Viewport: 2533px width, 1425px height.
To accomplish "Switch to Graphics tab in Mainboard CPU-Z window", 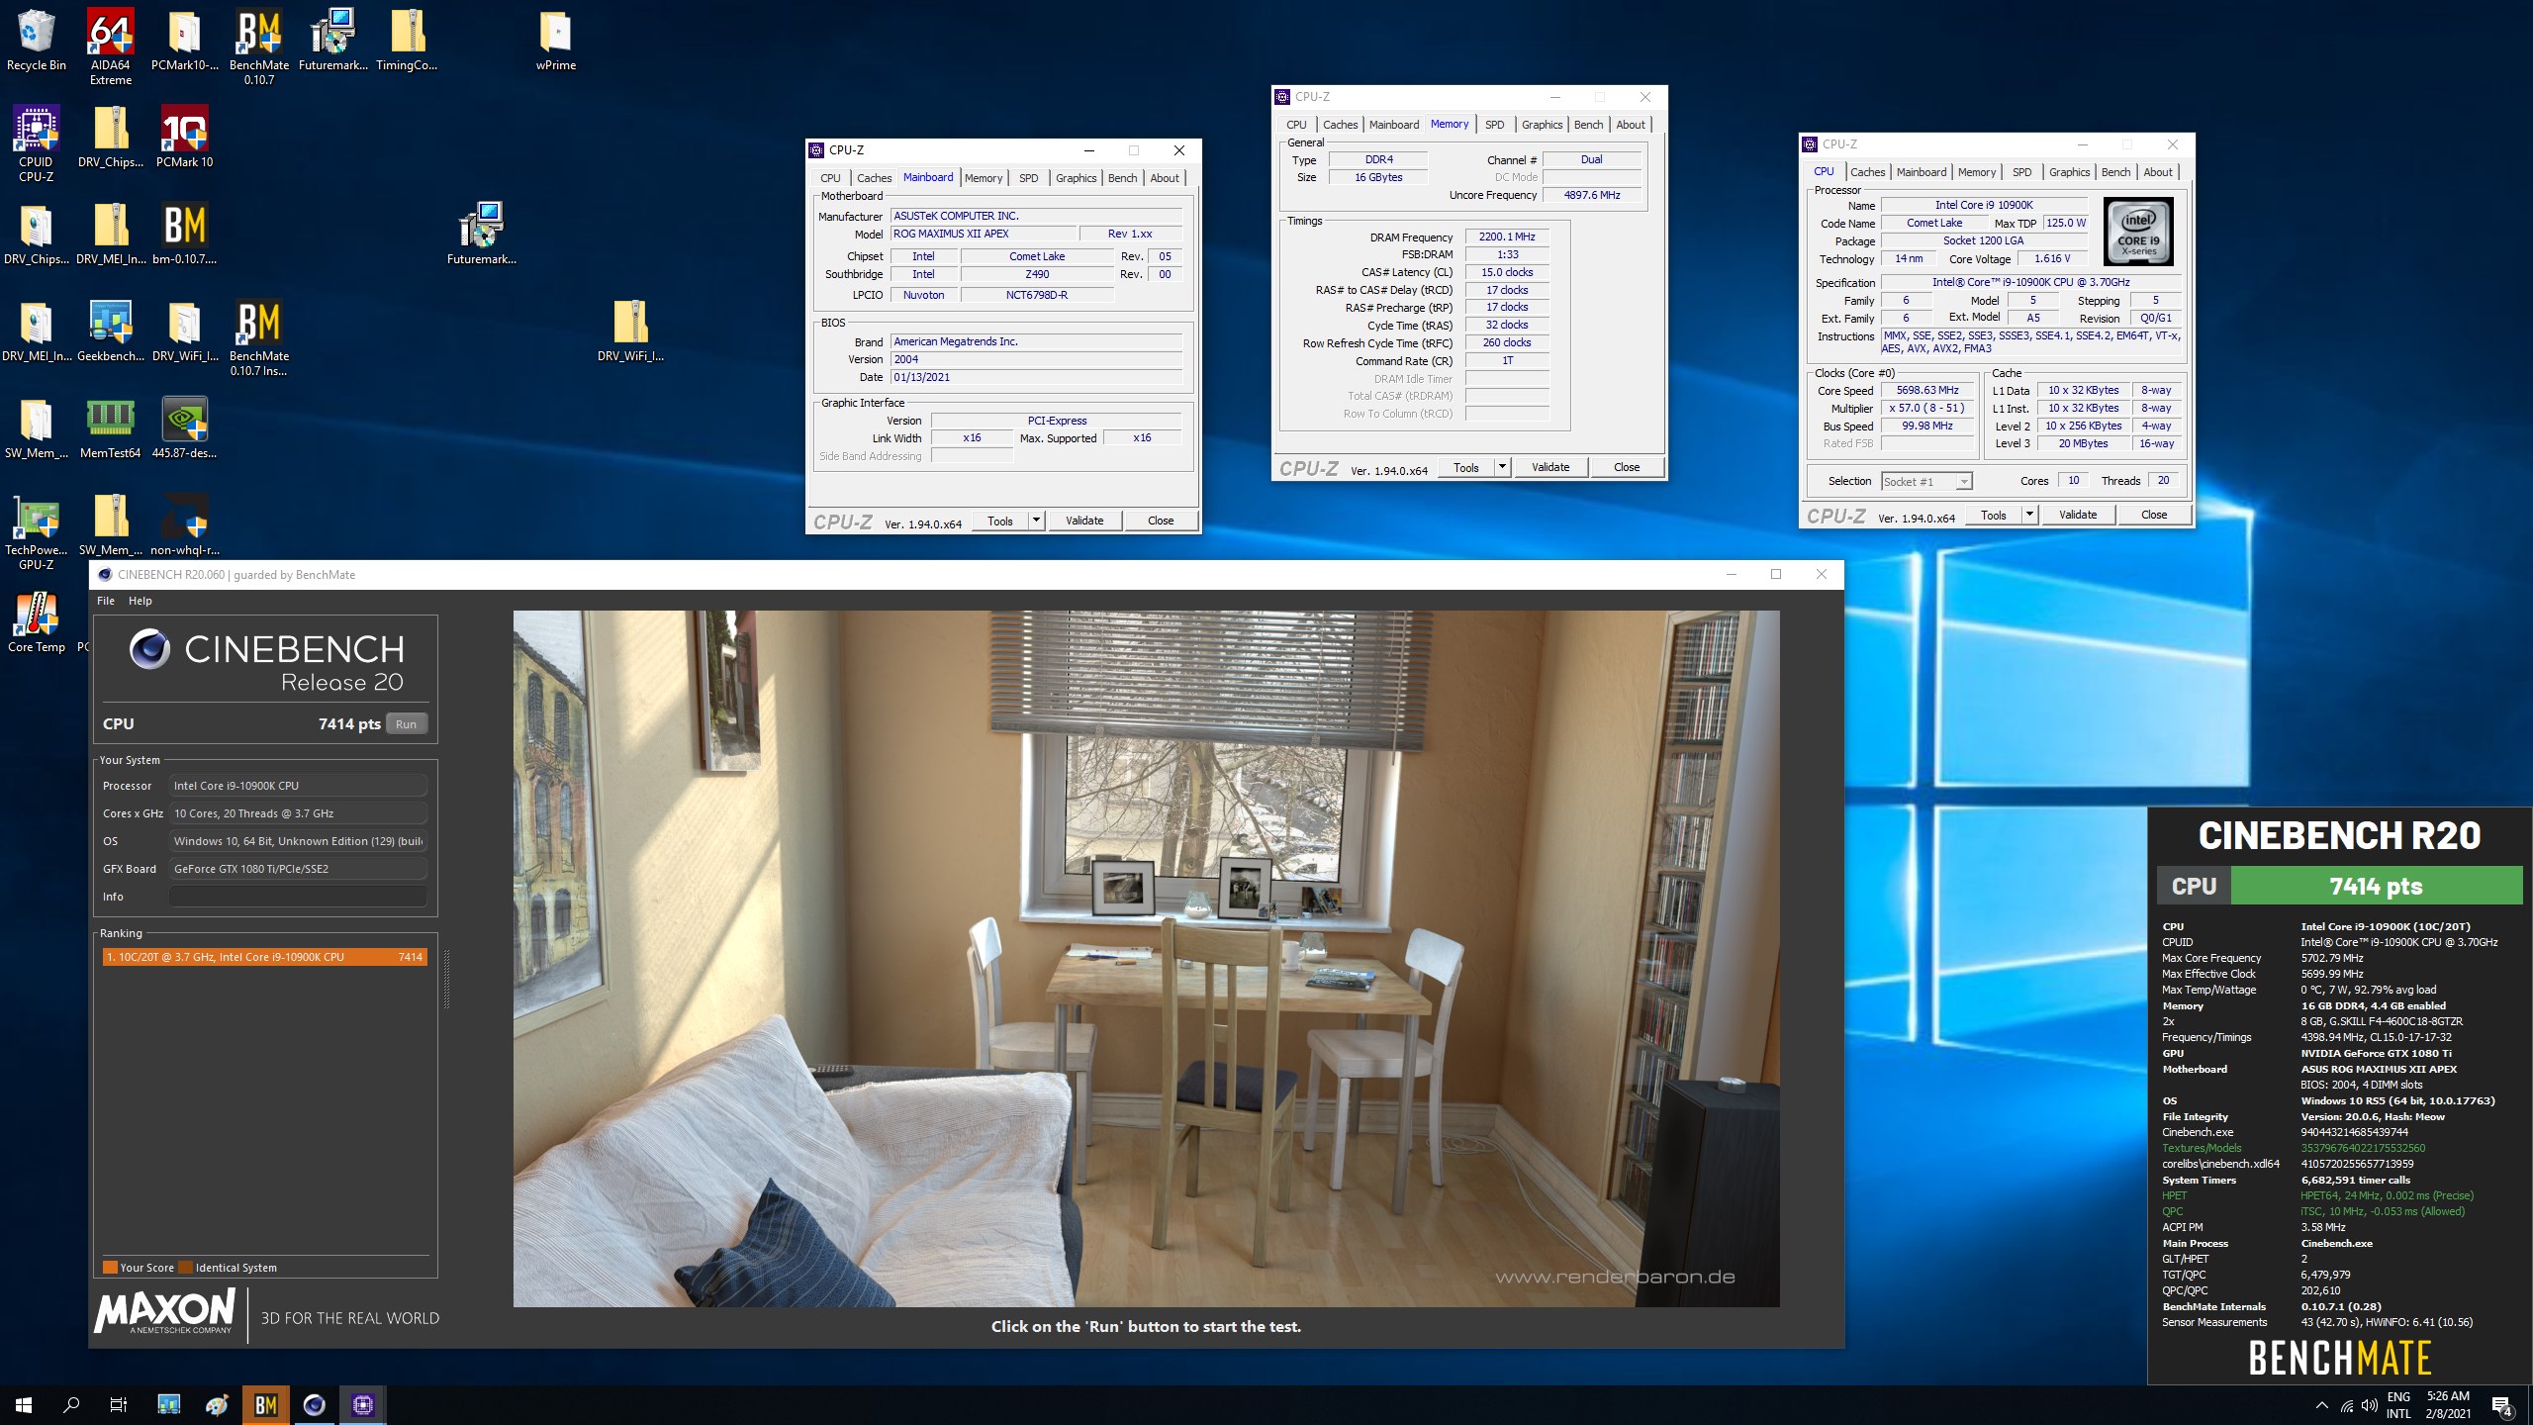I will [x=1076, y=178].
